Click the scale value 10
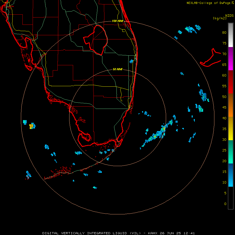The width and height of the screenshot is (235, 235). click(224, 183)
